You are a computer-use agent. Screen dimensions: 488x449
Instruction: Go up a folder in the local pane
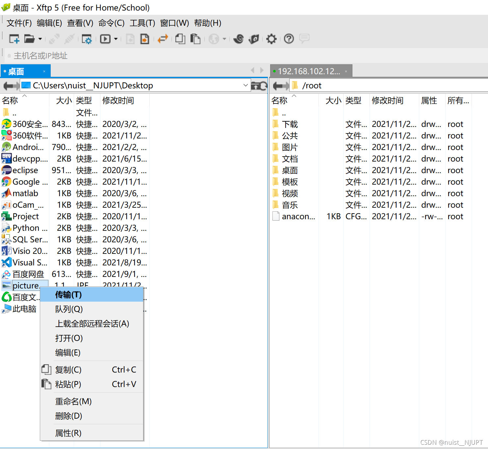(255, 86)
